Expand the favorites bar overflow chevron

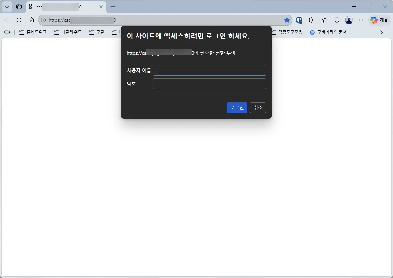(x=382, y=32)
